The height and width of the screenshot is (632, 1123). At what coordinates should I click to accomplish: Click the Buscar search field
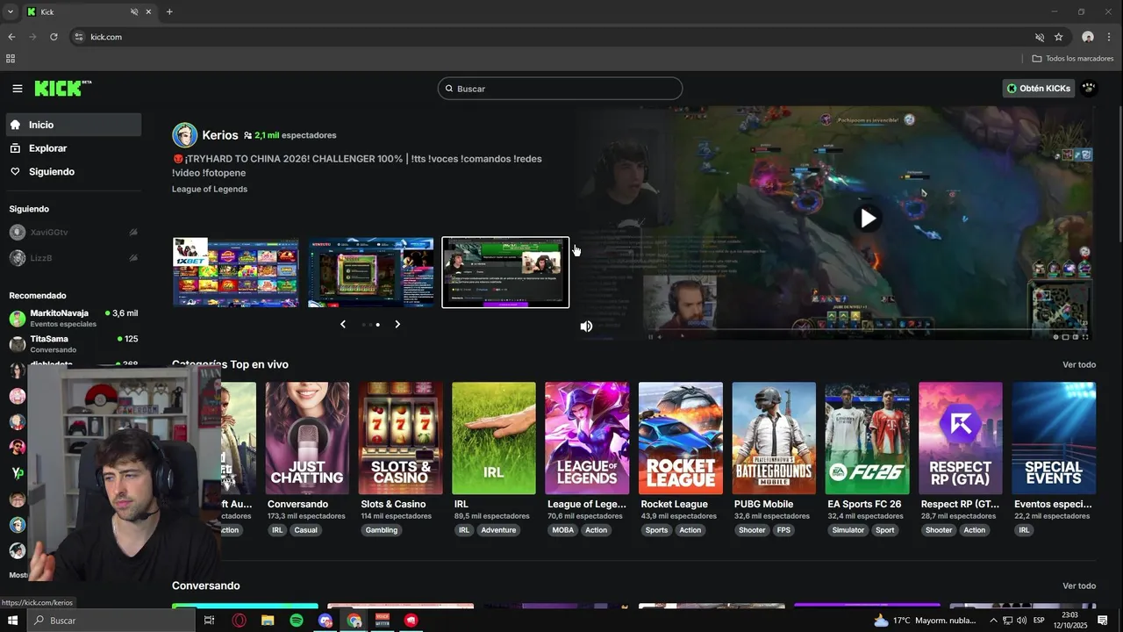[x=560, y=89]
